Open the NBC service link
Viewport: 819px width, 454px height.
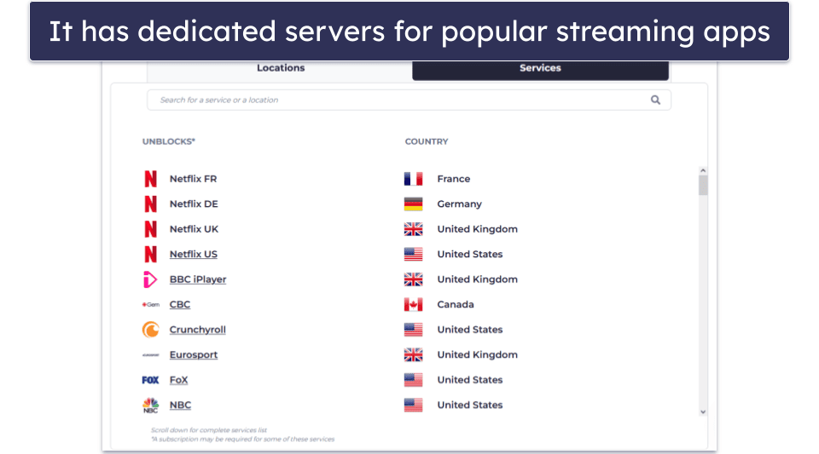tap(180, 405)
